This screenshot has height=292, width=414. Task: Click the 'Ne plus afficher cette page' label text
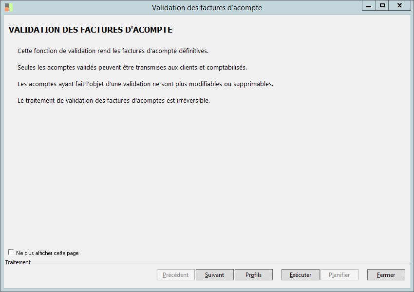tap(47, 253)
